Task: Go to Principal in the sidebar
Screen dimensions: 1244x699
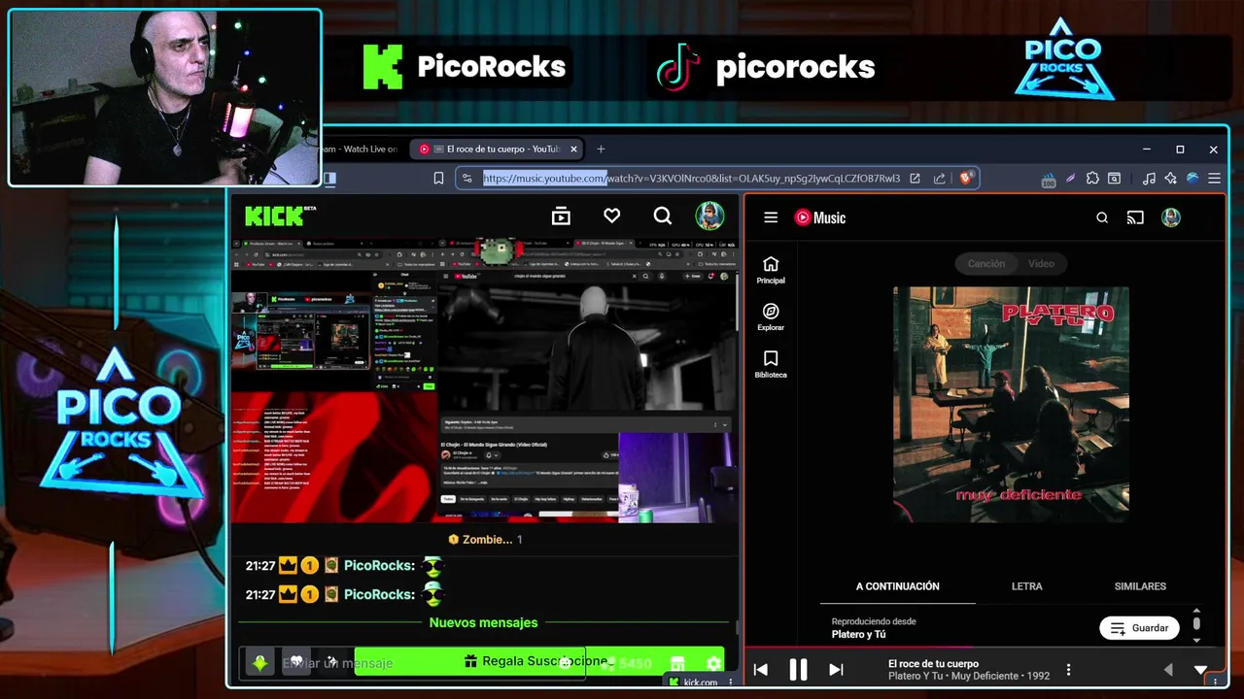Action: [x=771, y=270]
